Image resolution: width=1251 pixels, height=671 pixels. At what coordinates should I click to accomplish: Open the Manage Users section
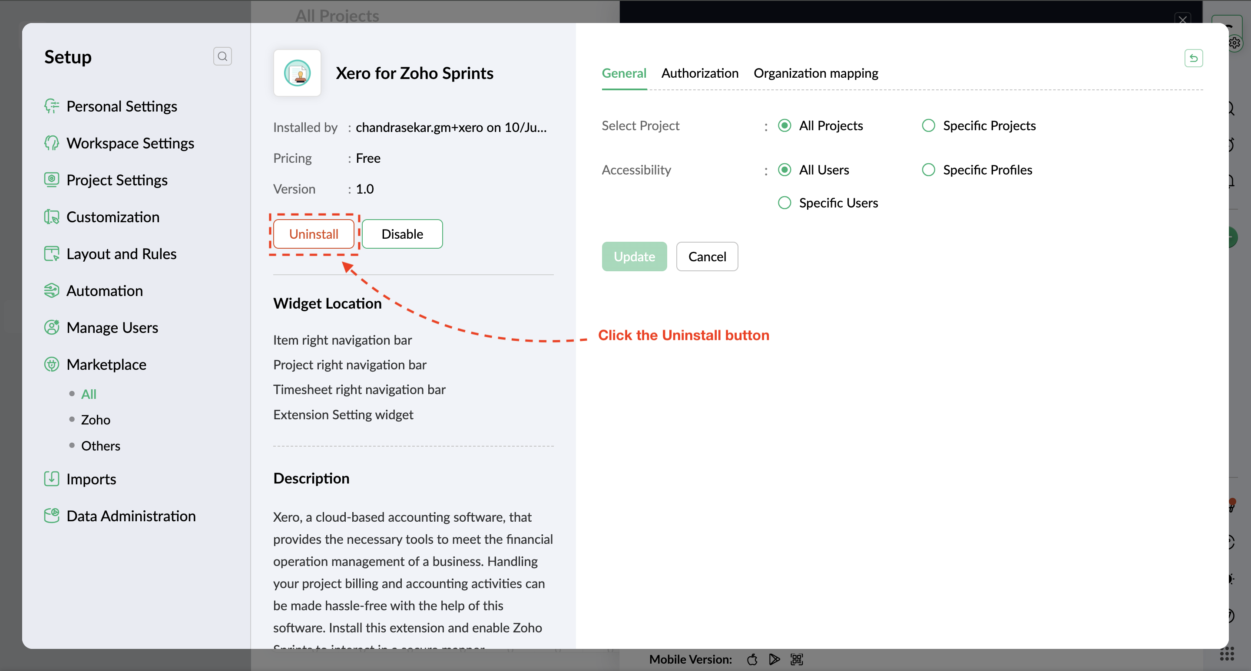(x=112, y=328)
